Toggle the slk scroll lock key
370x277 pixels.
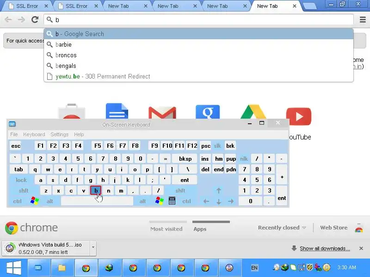coord(217,146)
